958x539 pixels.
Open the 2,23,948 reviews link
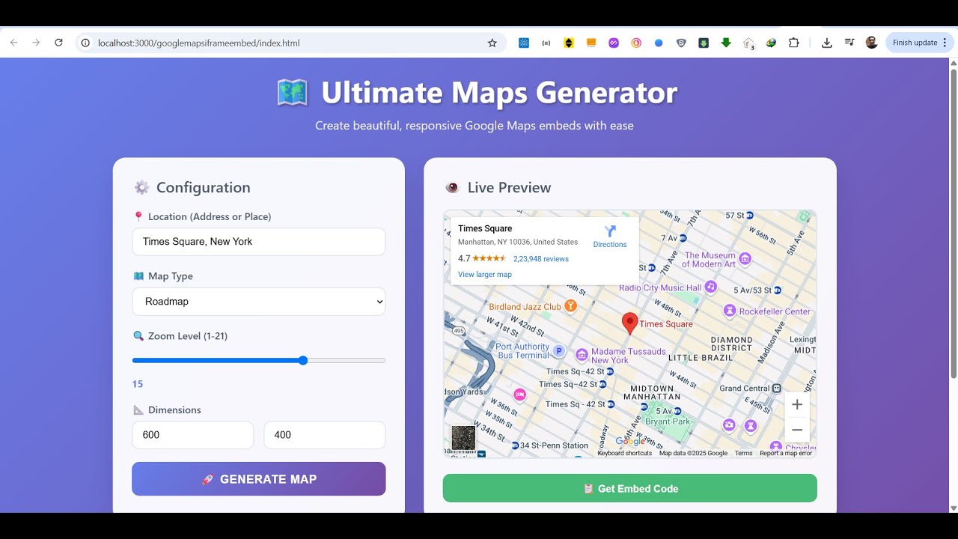(x=541, y=259)
